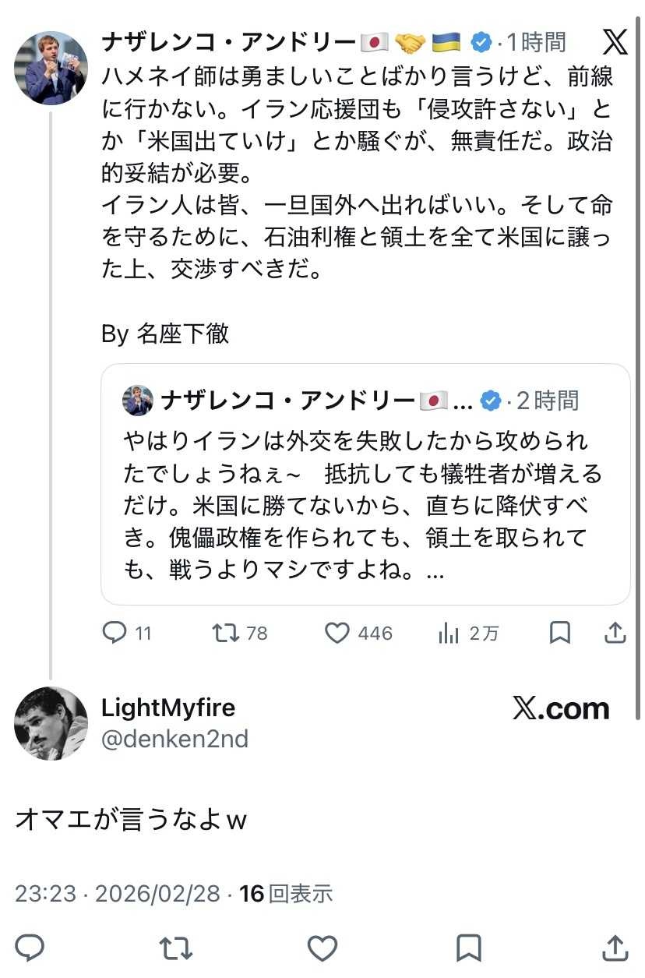Open the @denken2nd handle link
Screen dimensions: 645x978
coord(174,739)
